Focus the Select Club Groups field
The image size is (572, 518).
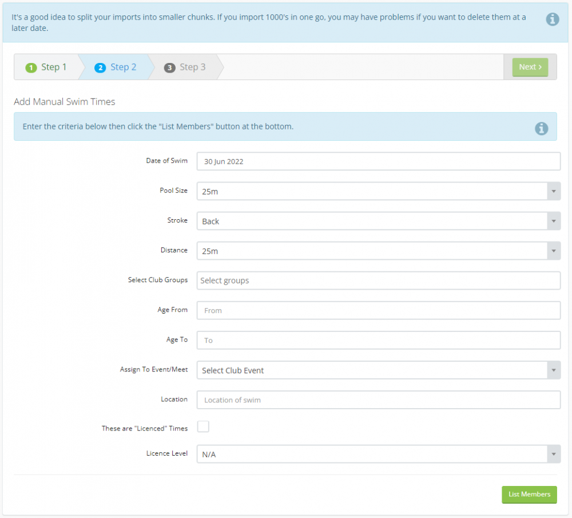tap(378, 280)
